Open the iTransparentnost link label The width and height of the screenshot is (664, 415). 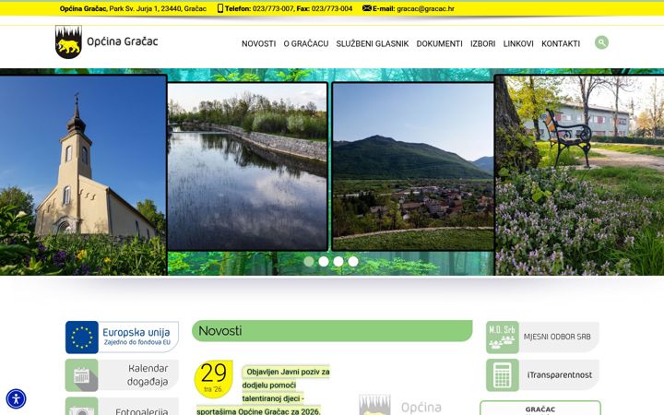(x=560, y=374)
